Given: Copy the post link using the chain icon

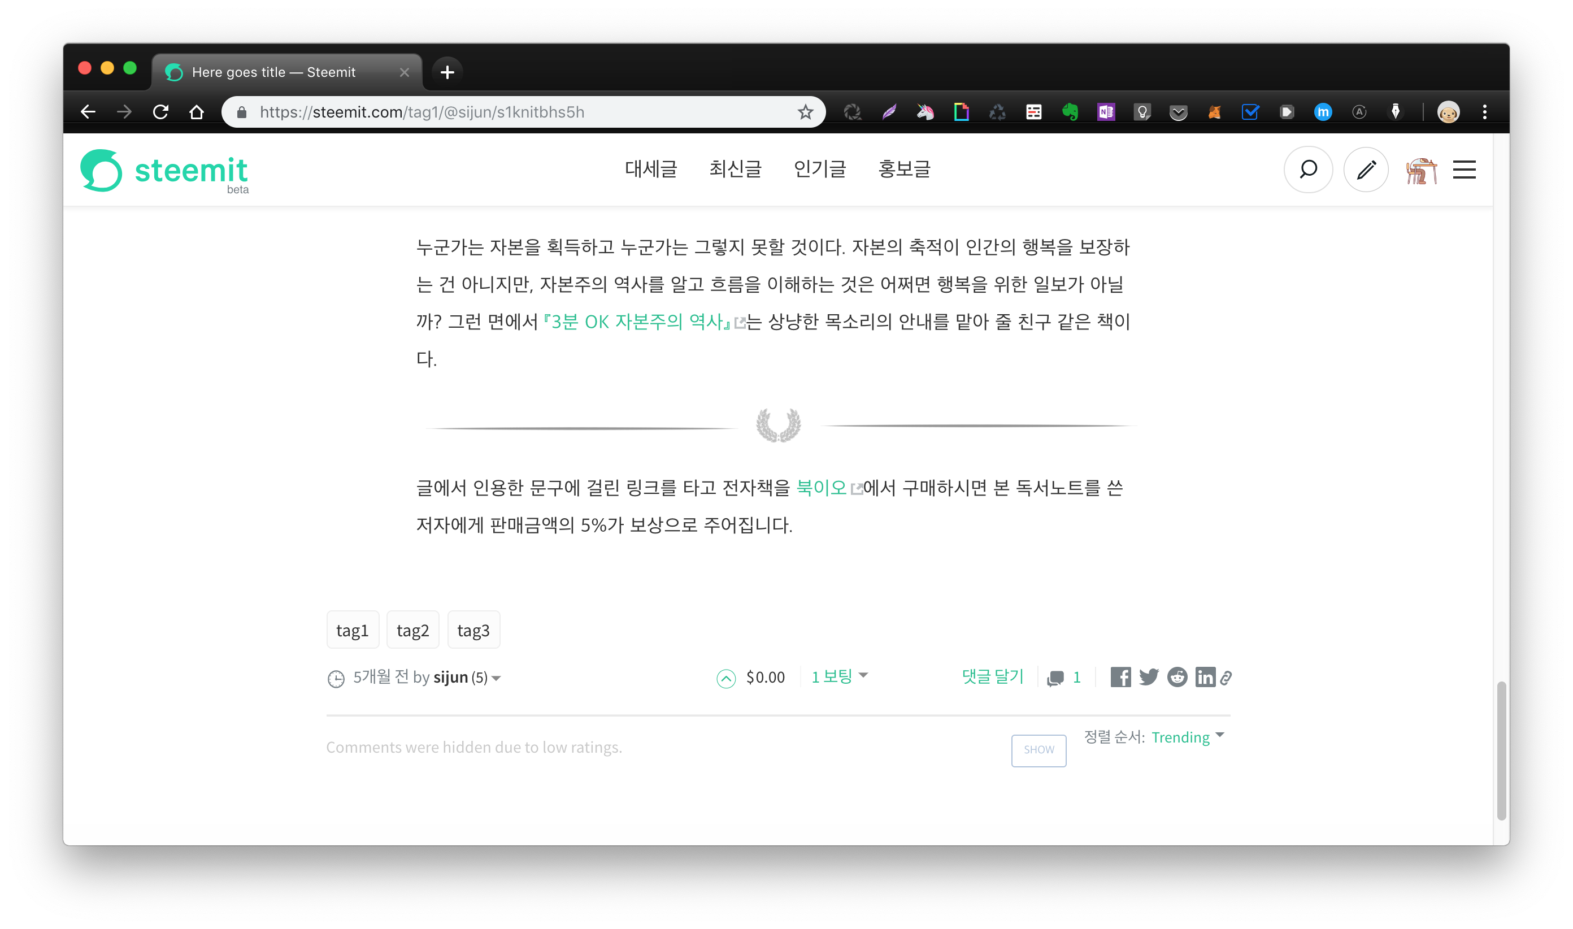Looking at the screenshot, I should click(1226, 678).
